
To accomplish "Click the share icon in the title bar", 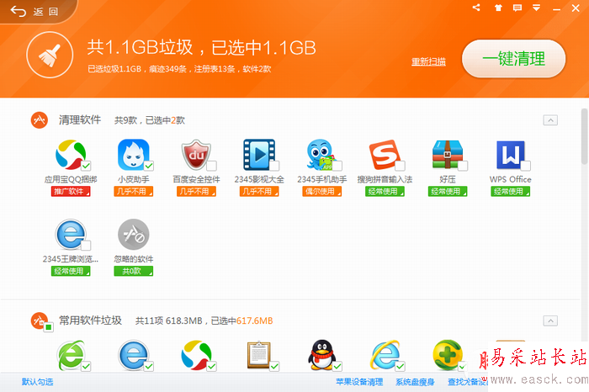I will pos(476,8).
